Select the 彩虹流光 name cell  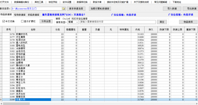tap(33, 88)
